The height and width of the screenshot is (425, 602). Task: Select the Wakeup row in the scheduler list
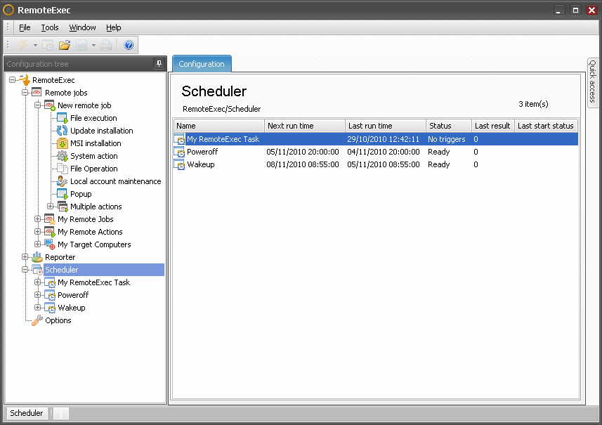click(376, 164)
